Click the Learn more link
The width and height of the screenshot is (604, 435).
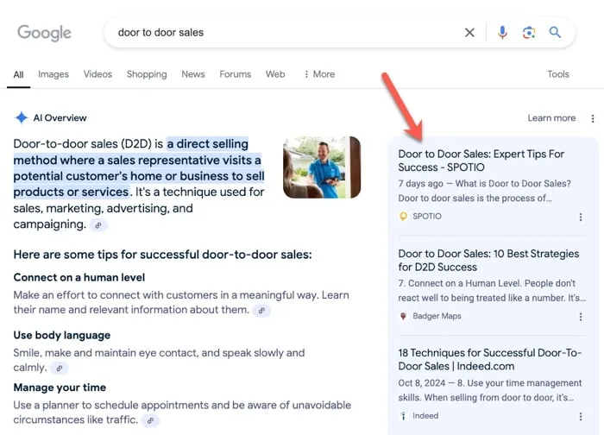point(551,118)
